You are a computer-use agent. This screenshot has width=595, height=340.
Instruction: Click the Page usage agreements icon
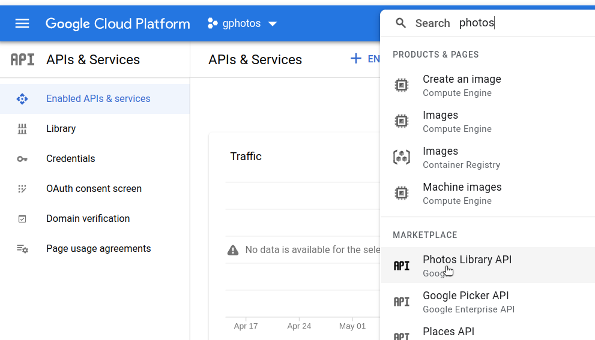[22, 249]
